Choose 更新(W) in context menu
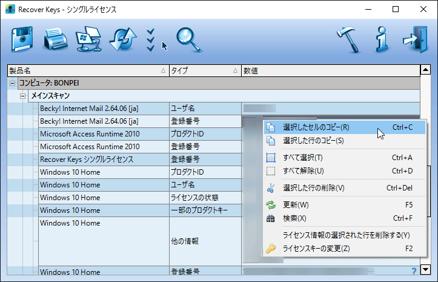The image size is (438, 282). pos(345,205)
